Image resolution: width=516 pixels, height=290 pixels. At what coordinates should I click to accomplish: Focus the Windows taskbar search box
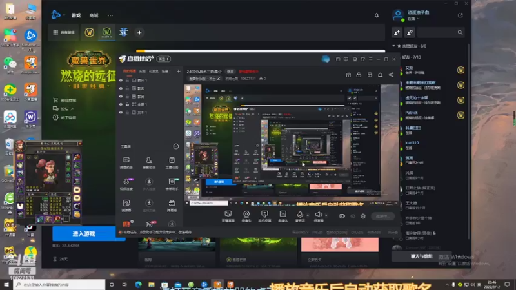point(59,284)
